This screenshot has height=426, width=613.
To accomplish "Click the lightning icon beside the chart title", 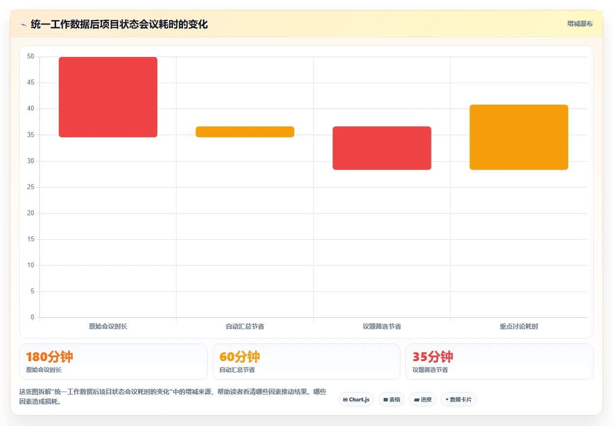I will (x=23, y=24).
